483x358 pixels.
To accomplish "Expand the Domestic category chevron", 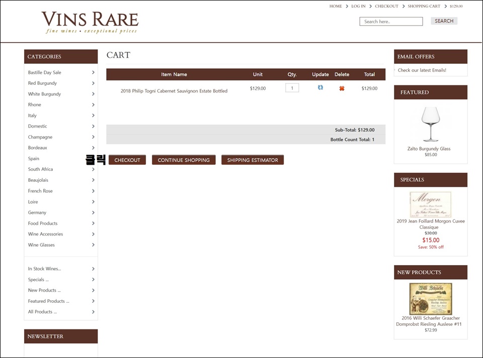I will point(93,127).
